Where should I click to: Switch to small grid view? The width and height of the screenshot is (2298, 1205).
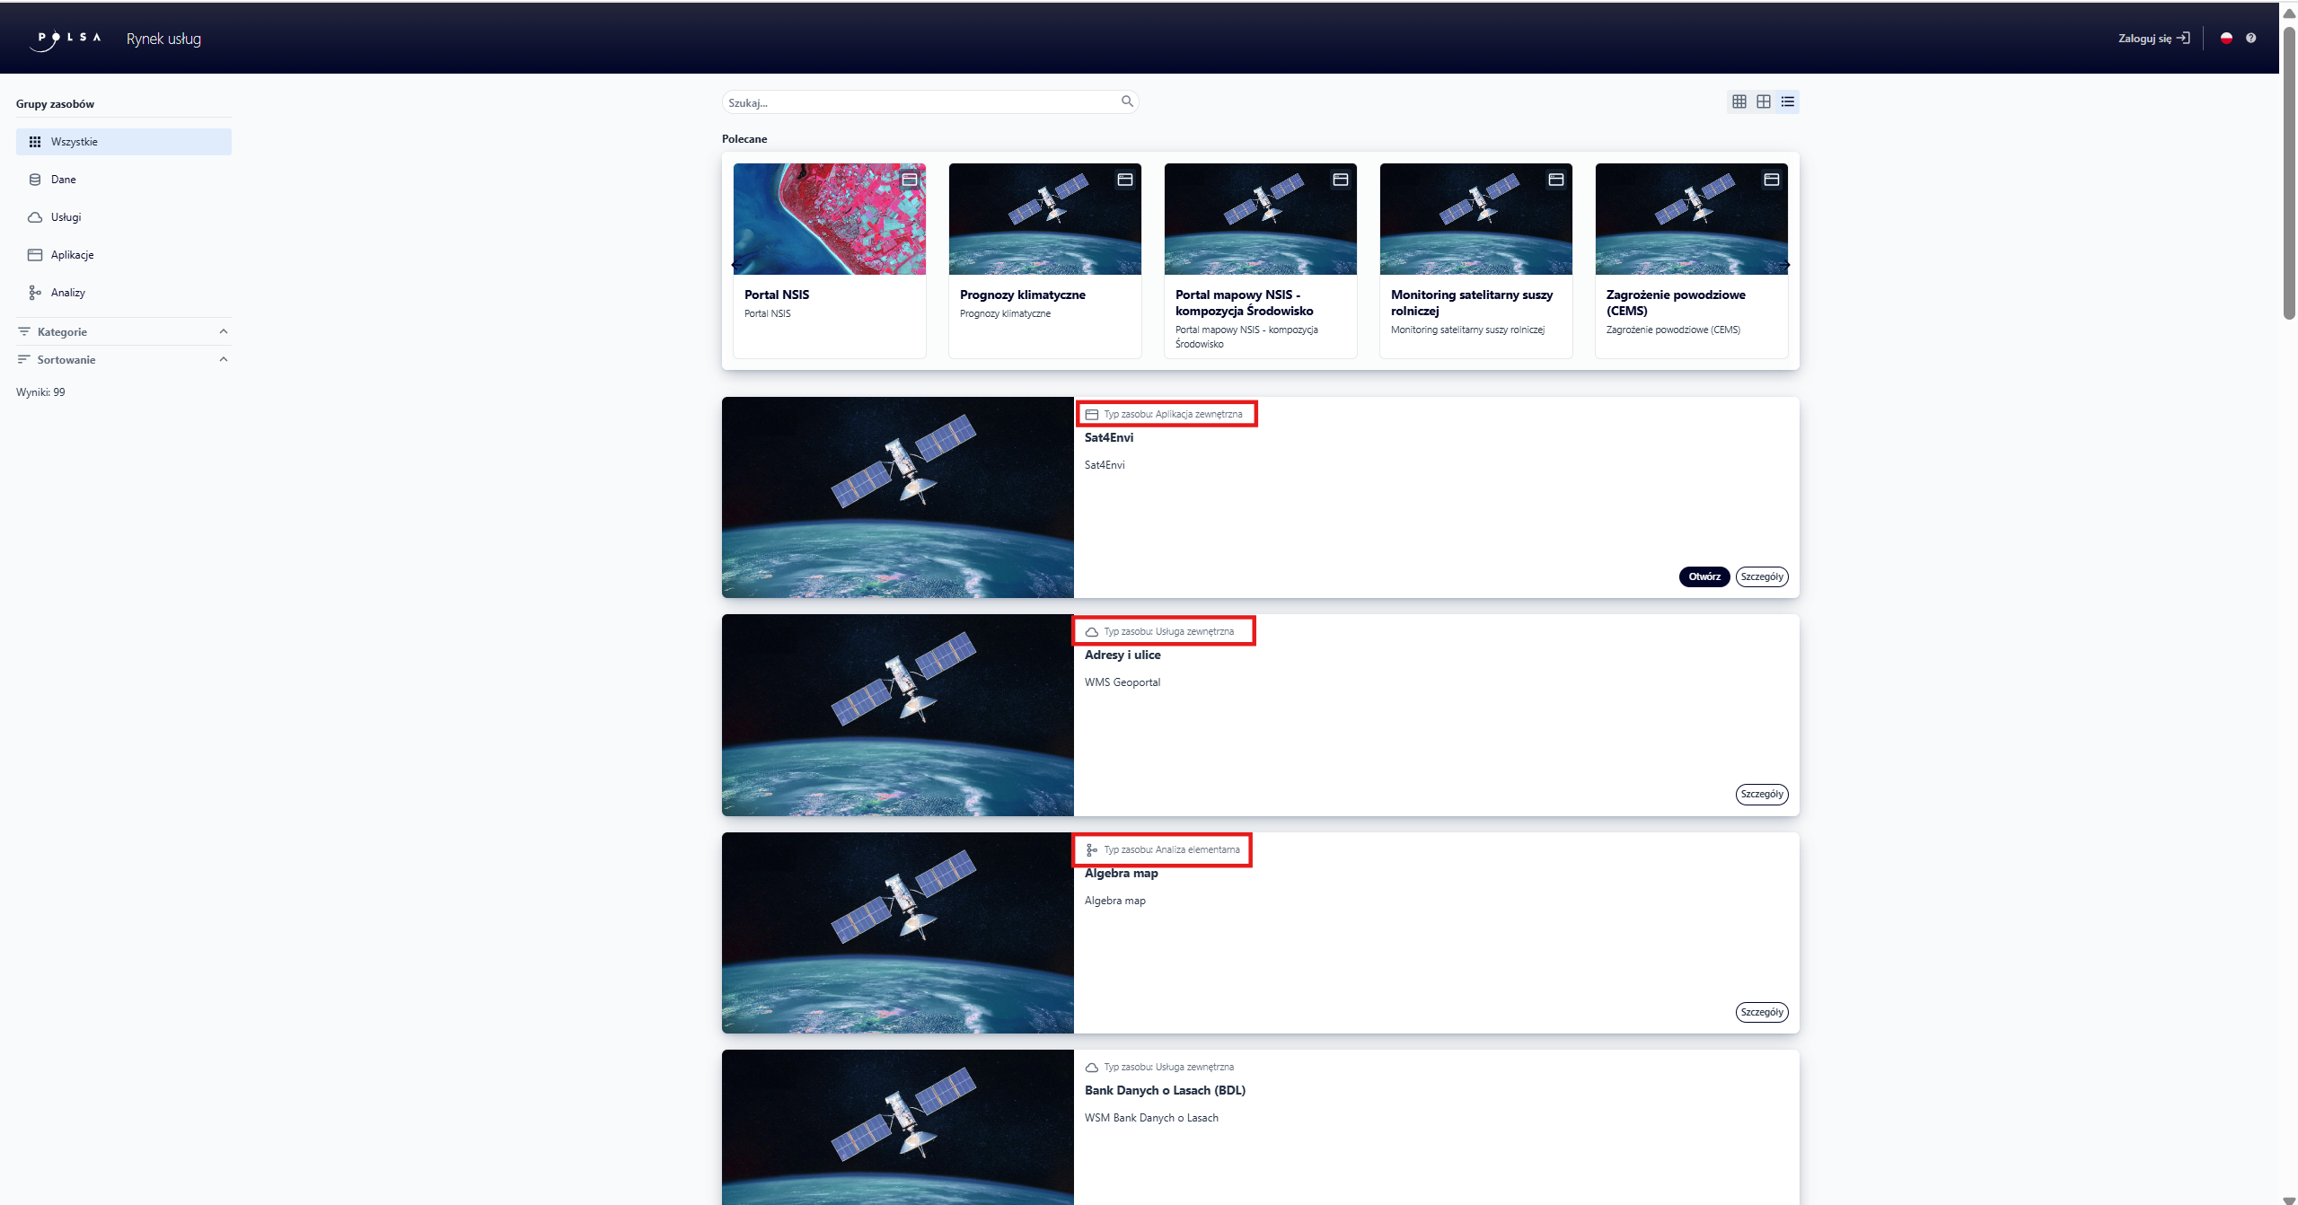tap(1739, 101)
